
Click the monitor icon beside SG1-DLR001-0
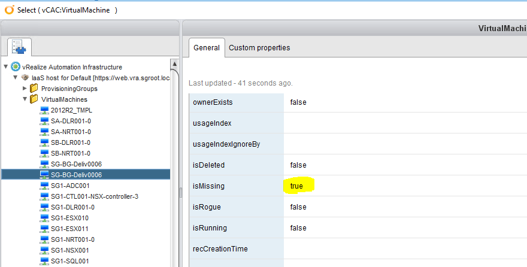[44, 207]
